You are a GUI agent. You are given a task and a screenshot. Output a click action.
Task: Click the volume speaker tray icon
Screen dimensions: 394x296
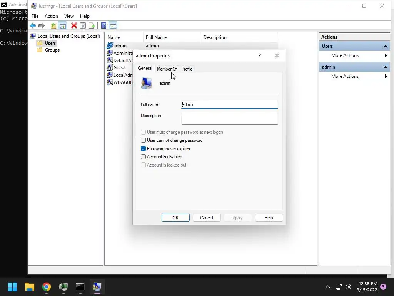tap(348, 286)
